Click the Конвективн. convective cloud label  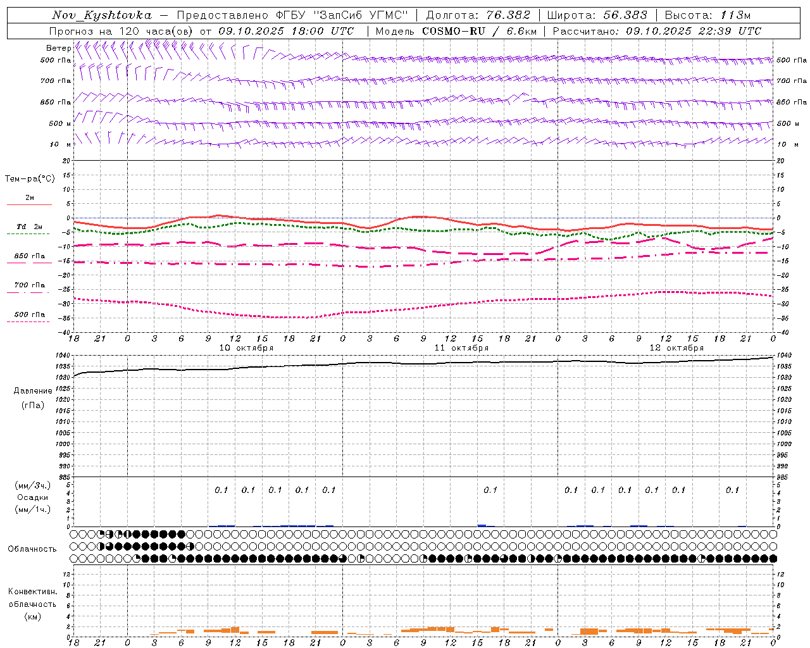[x=32, y=592]
